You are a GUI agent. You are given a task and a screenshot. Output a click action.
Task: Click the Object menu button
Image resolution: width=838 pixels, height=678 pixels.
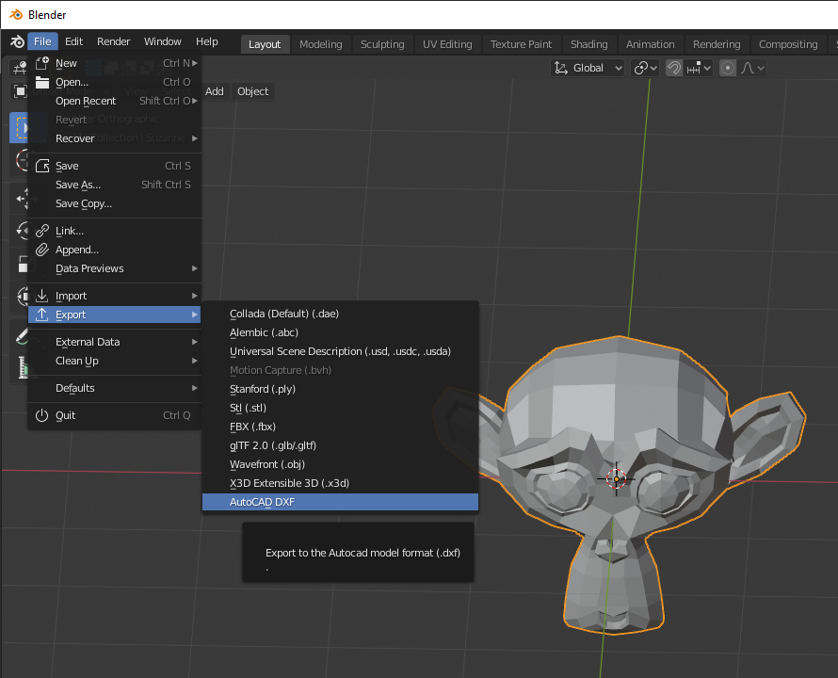click(x=252, y=91)
